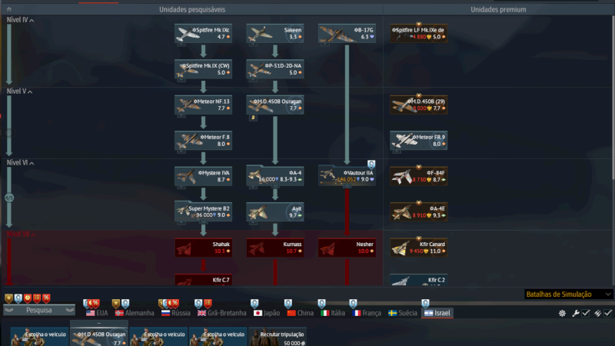Open the Batalhas de Simulação dropdown
The height and width of the screenshot is (346, 615).
tap(568, 294)
